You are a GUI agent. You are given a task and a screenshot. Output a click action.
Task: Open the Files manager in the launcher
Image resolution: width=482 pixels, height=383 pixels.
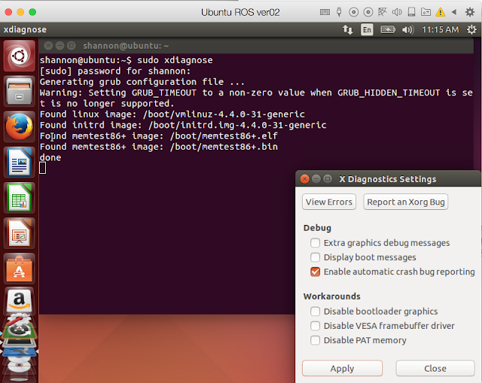19,91
